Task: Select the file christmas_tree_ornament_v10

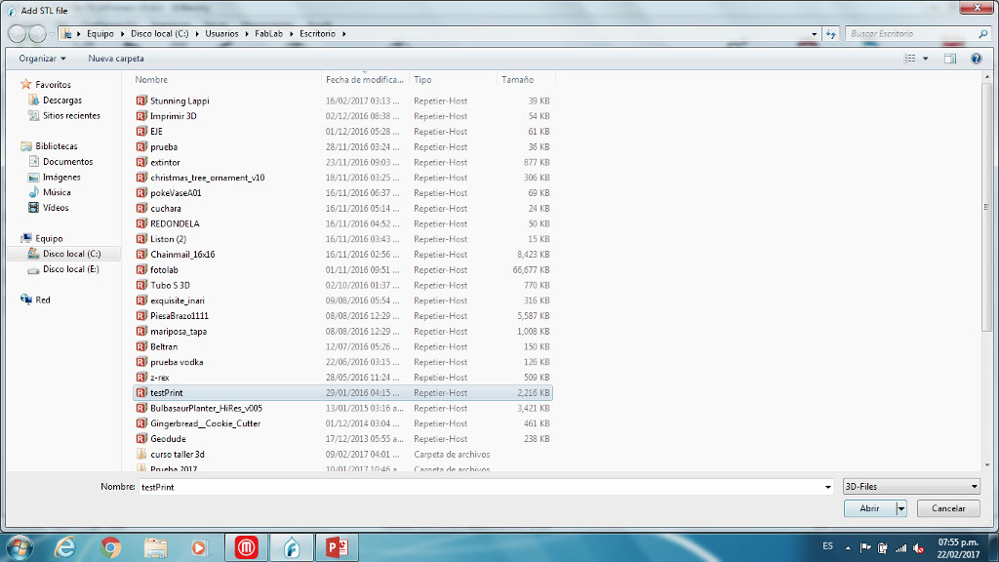Action: (x=207, y=178)
